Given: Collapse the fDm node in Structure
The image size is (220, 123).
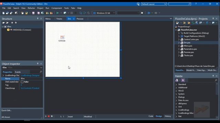Looking at the screenshot, I should point(3,27).
